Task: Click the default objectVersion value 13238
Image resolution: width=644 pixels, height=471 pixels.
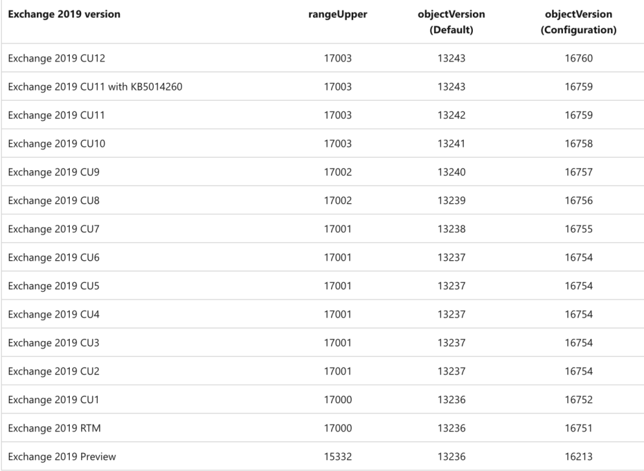Action: click(x=451, y=229)
